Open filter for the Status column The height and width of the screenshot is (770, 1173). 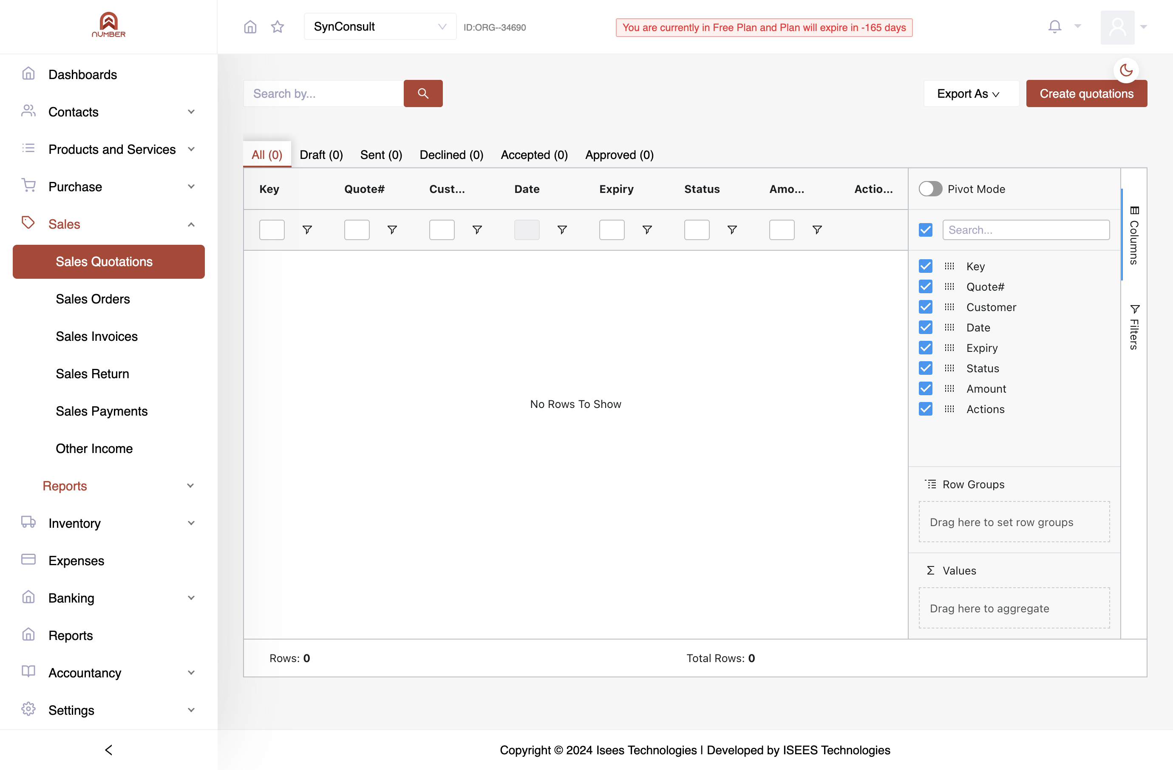[x=732, y=229]
